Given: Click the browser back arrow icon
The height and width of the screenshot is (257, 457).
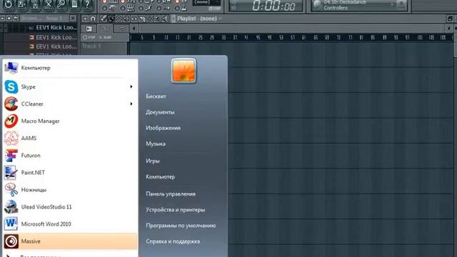Looking at the screenshot, I should pyautogui.click(x=16, y=19).
